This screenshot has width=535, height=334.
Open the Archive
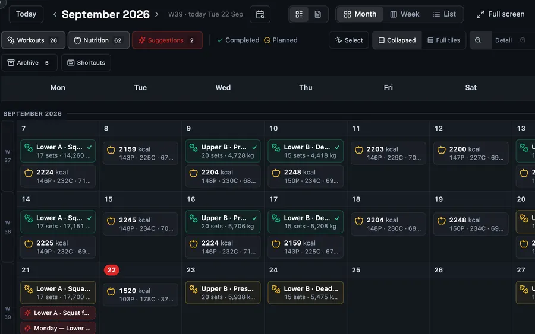coord(29,63)
